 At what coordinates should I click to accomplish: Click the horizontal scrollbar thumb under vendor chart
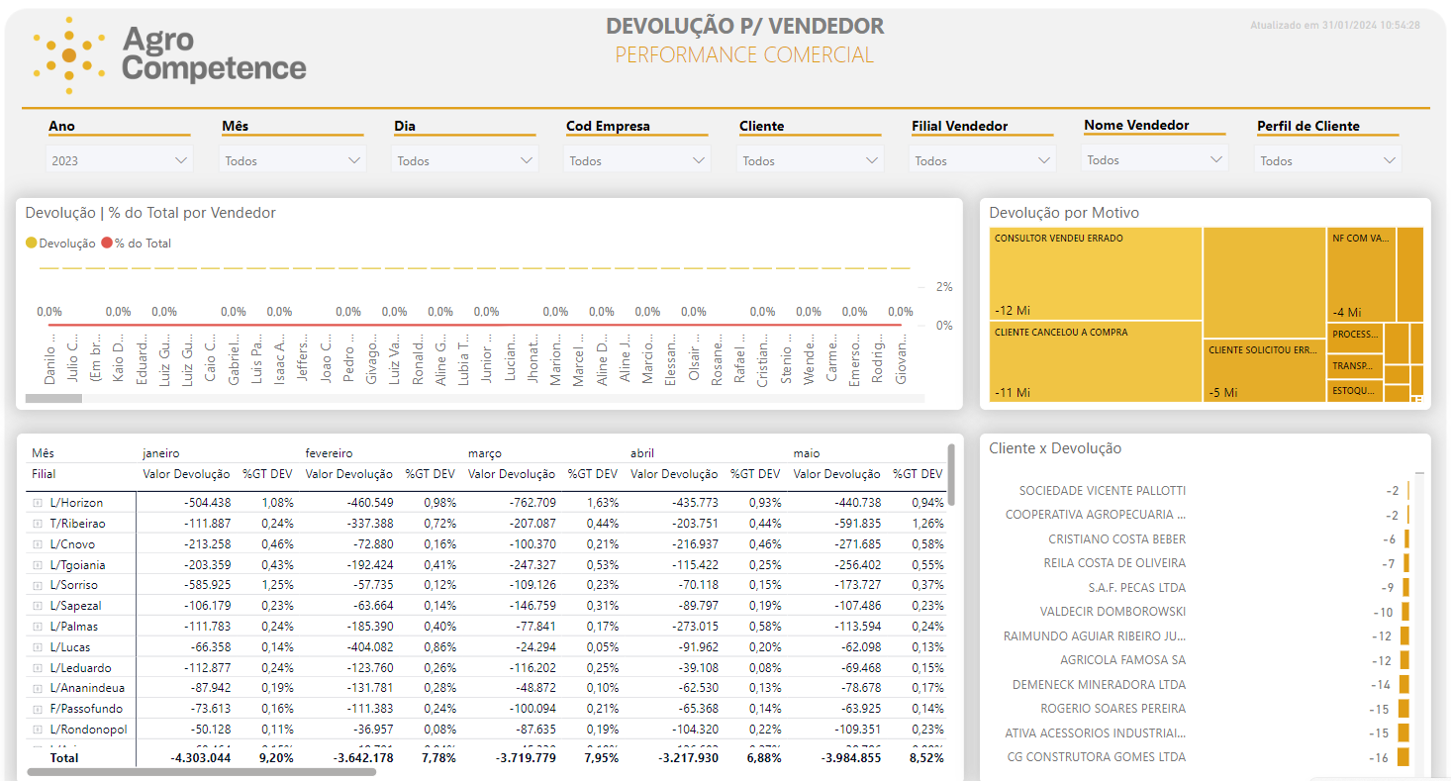click(53, 399)
